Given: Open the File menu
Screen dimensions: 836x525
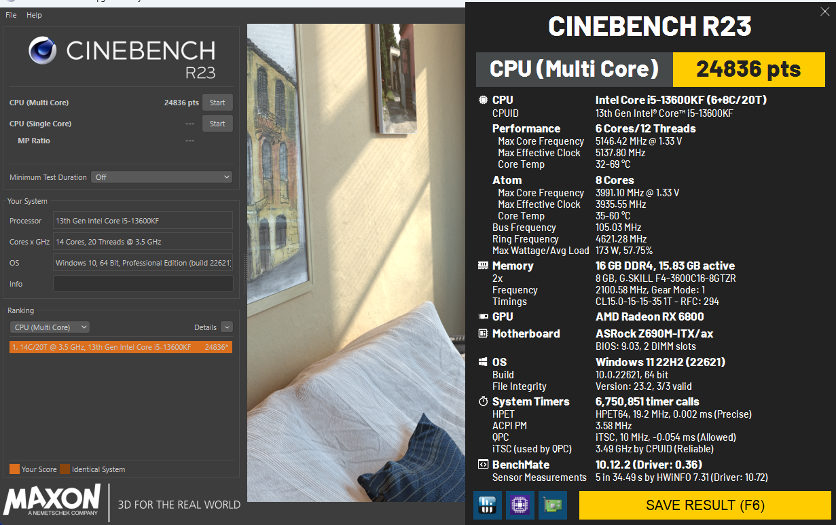Looking at the screenshot, I should point(12,15).
